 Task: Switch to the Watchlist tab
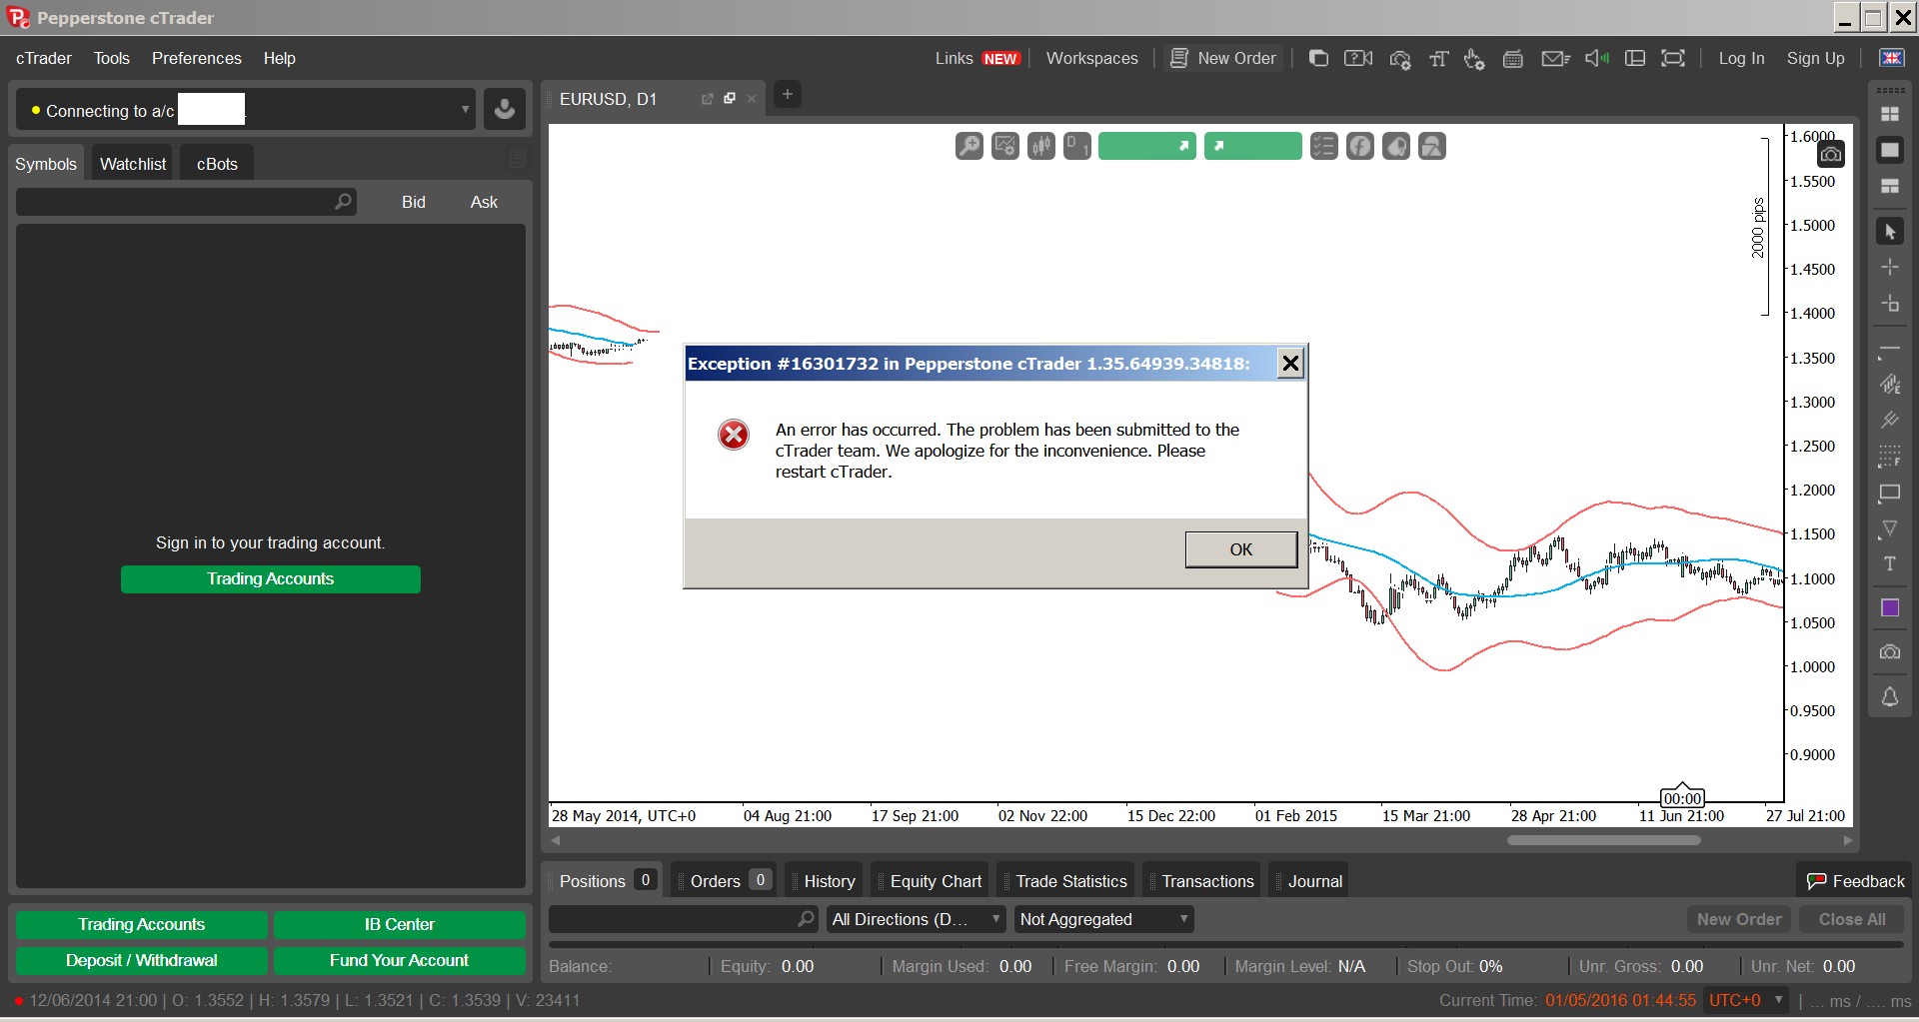(133, 164)
